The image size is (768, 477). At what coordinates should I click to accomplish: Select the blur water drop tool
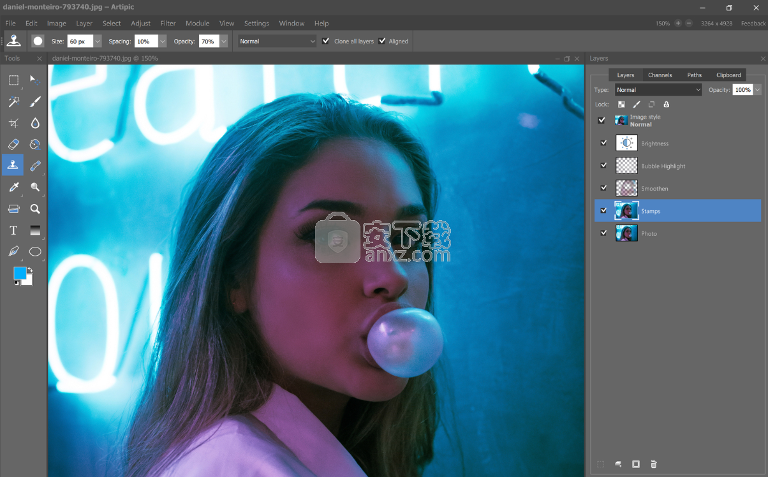35,123
